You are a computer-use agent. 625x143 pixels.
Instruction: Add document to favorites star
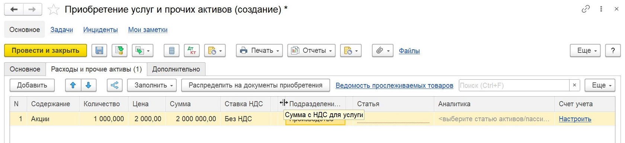click(54, 10)
